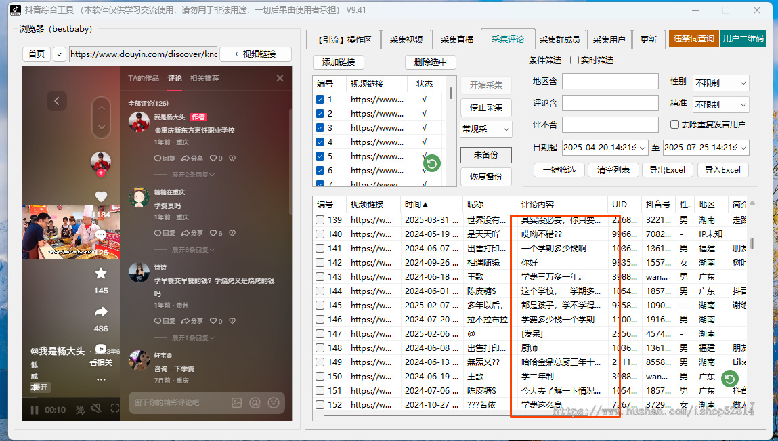Image resolution: width=778 pixels, height=441 pixels.
Task: Open the 性别 gender dropdown
Action: pos(721,83)
